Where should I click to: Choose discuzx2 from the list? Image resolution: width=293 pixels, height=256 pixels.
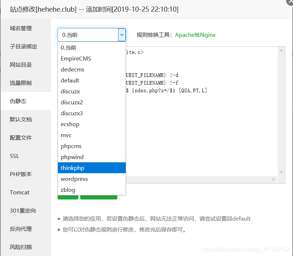coord(92,102)
